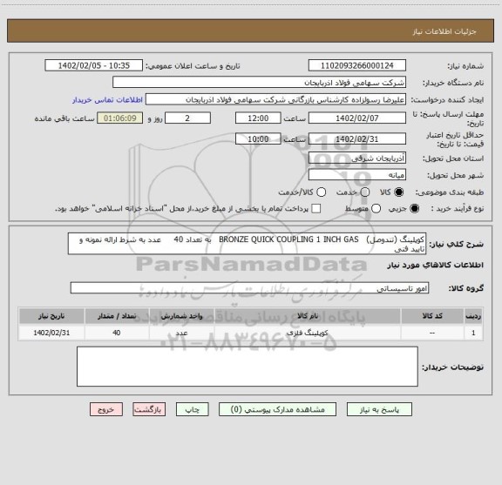Select the کوپلینگ فلزی table row
This screenshot has width=502, height=485.
tap(251, 333)
